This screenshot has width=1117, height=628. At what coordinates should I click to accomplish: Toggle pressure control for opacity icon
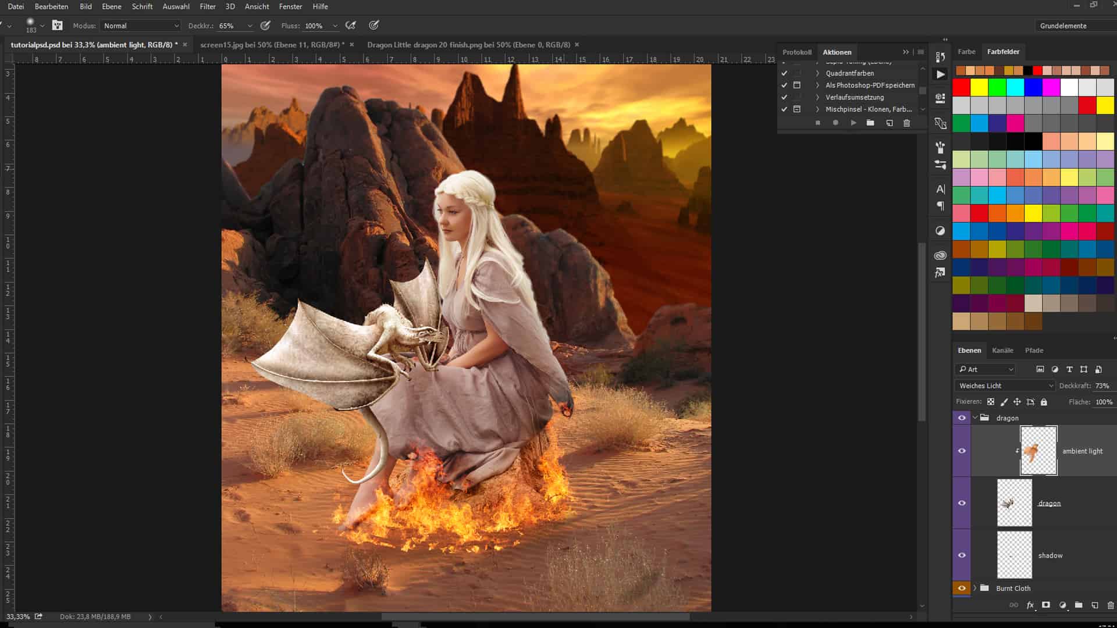point(265,26)
